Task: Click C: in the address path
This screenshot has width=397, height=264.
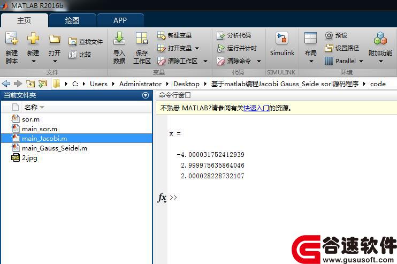Action: pyautogui.click(x=75, y=84)
